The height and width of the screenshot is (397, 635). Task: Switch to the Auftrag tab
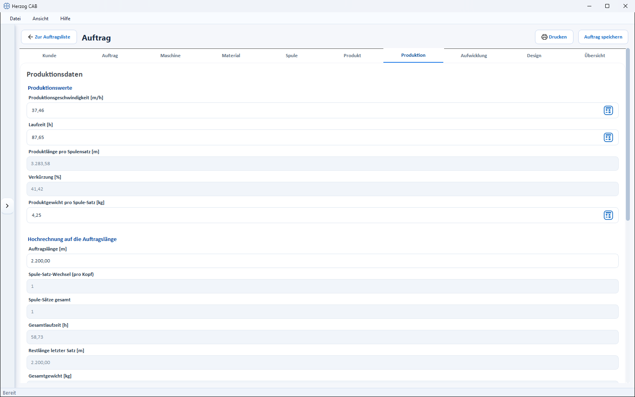tap(110, 56)
